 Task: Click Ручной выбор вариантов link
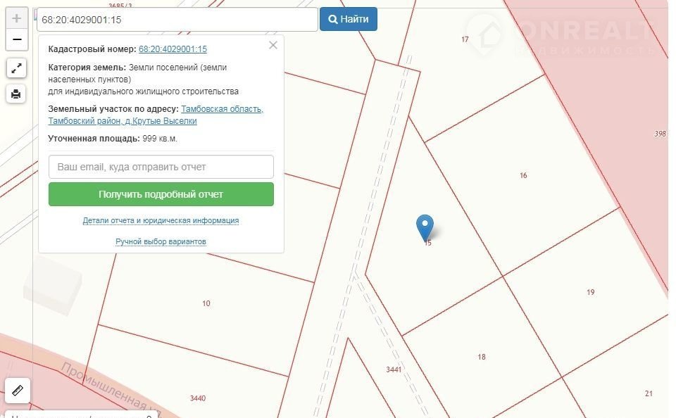point(161,241)
